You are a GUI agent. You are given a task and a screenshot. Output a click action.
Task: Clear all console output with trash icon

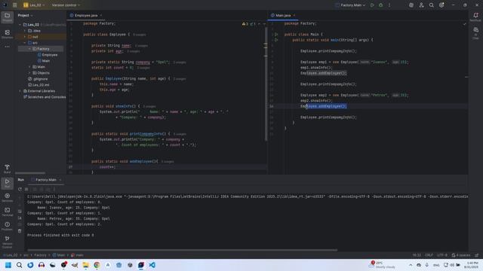tap(20, 231)
